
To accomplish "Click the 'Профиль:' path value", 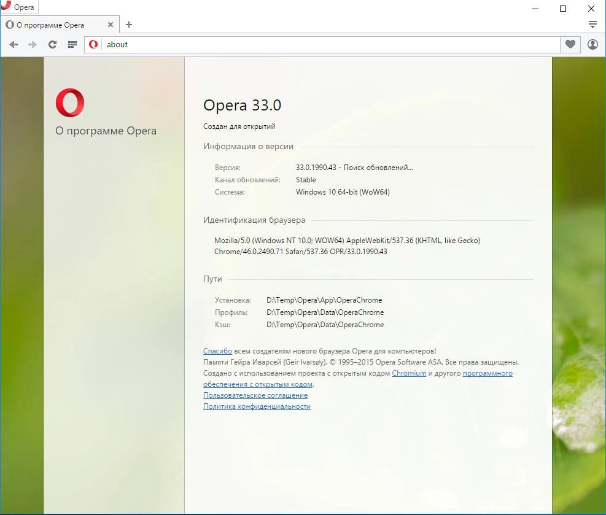I will 325,312.
